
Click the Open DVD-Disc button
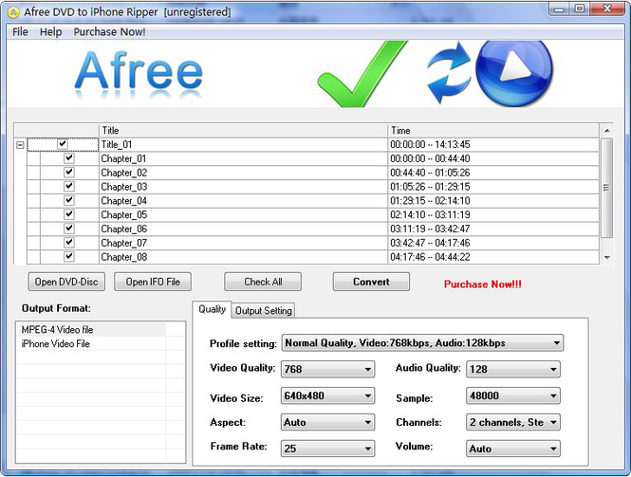(x=66, y=282)
